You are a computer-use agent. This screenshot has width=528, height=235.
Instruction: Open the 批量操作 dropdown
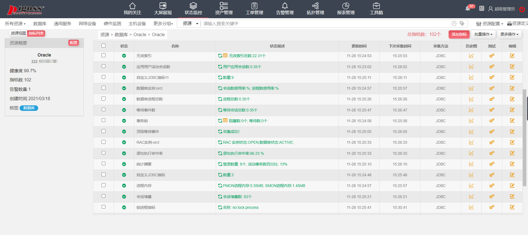pyautogui.click(x=483, y=34)
